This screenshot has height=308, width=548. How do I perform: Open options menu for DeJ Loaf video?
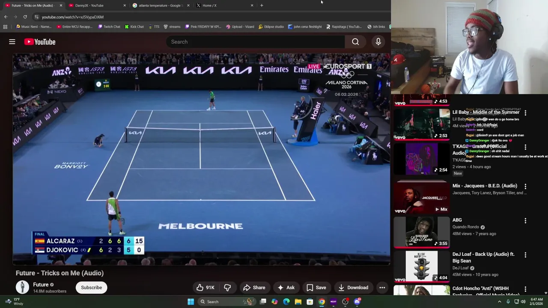tap(525, 255)
